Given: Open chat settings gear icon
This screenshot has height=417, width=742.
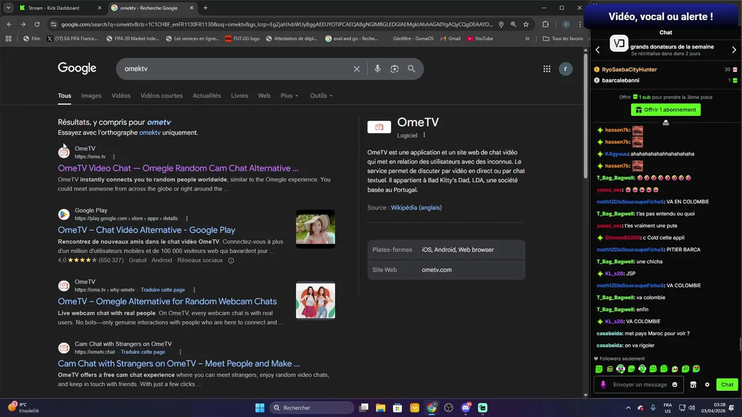Looking at the screenshot, I should pos(707,385).
